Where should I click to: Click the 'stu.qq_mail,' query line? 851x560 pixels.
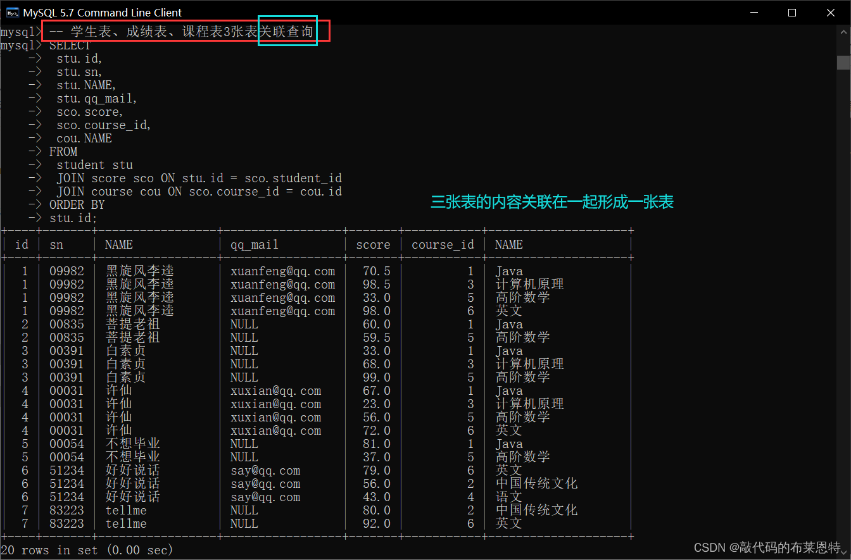coord(97,99)
